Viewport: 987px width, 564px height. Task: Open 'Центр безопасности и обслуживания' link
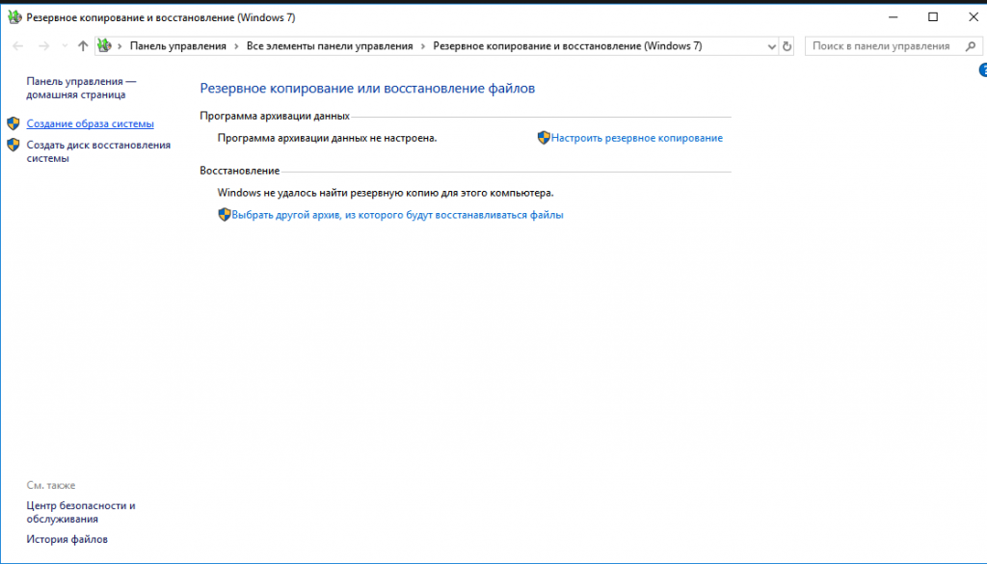click(81, 512)
